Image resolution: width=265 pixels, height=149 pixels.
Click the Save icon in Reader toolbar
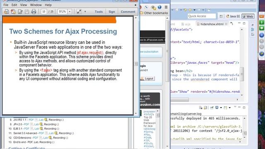[x=27, y=12]
